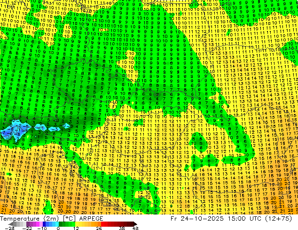Click the bright yellow swatch right of 12 mark
The image size is (298, 230).
[77, 224]
